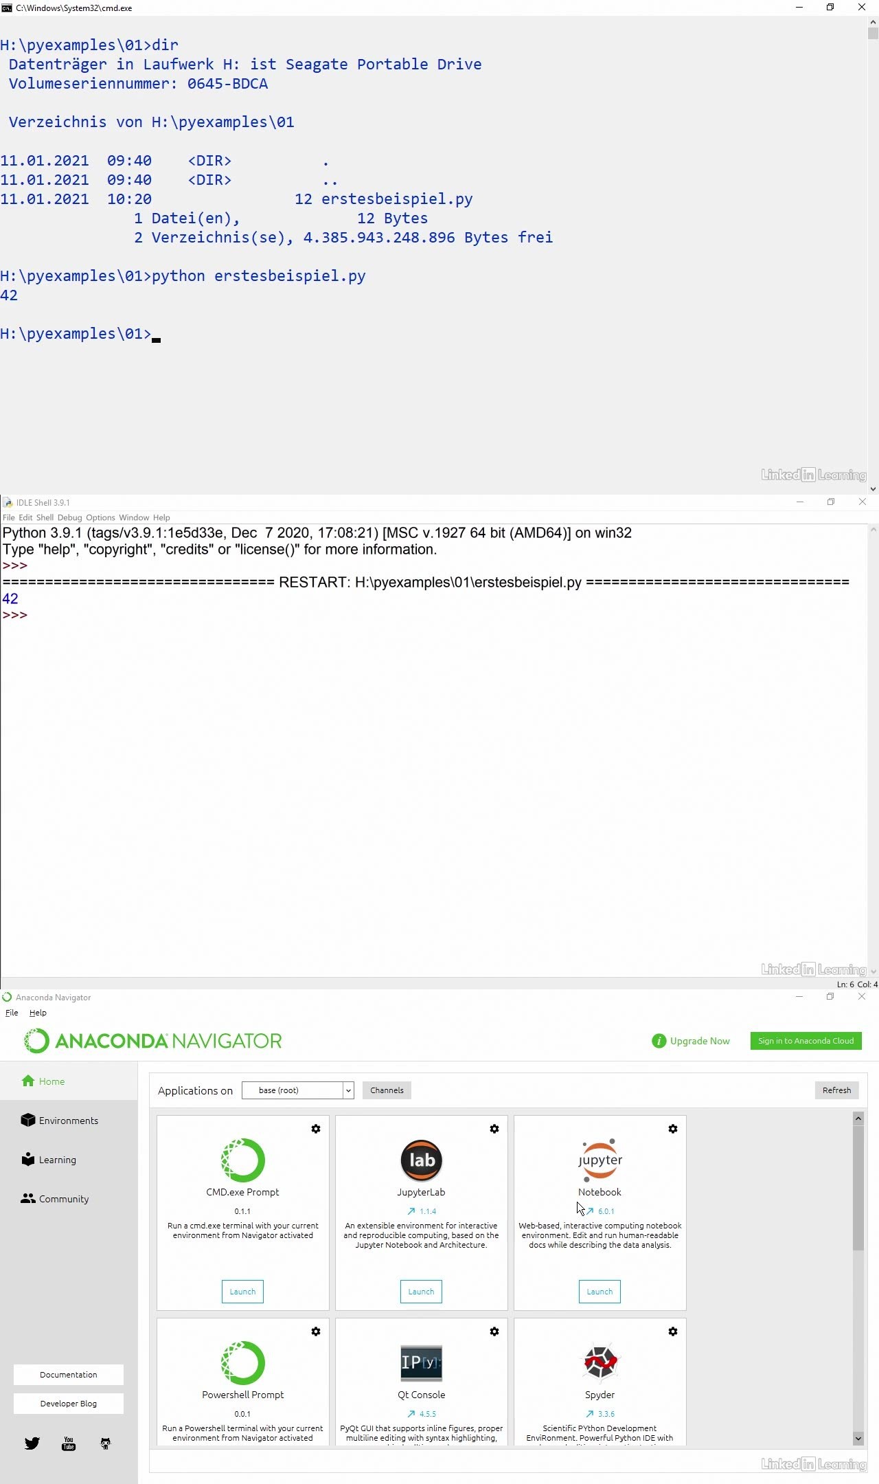Switch to the Learning sidebar tab

[57, 1160]
